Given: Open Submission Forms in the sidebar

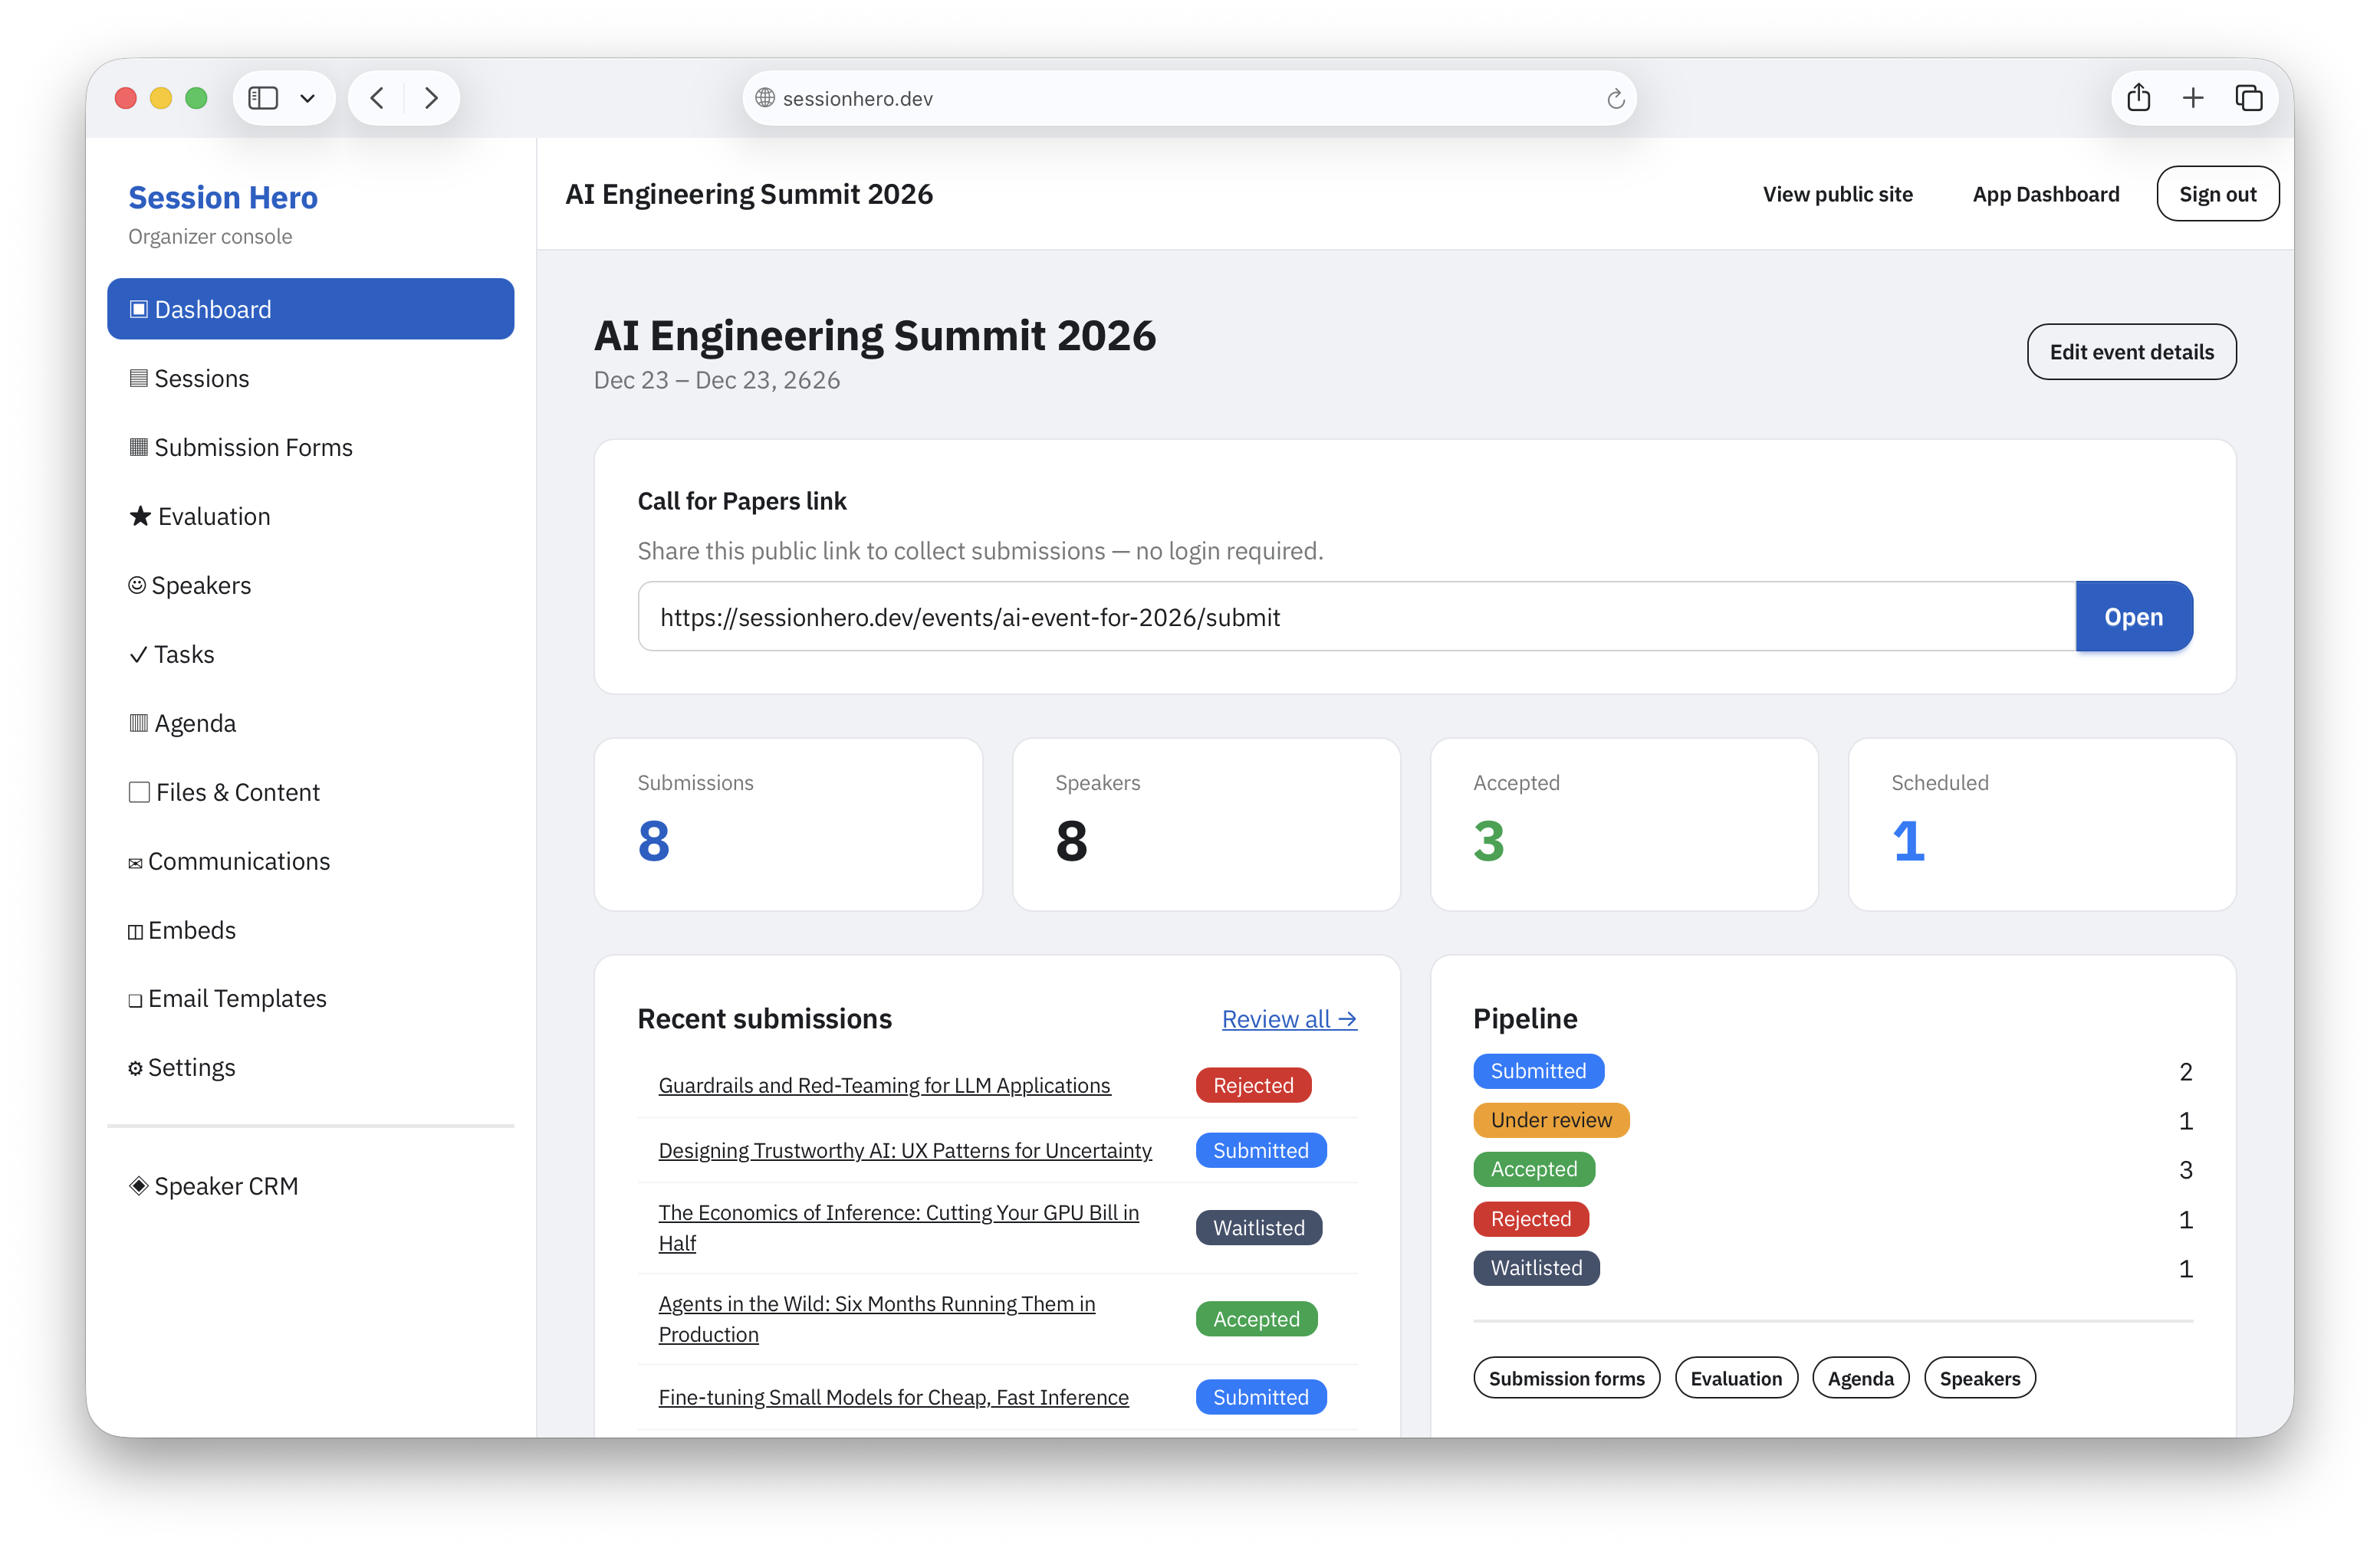Looking at the screenshot, I should pos(311,447).
